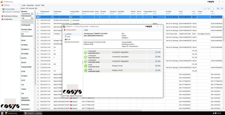This screenshot has width=225, height=115.
Task: Open Info for Arrival 15.05.2019 18:31
Action: [x=158, y=66]
